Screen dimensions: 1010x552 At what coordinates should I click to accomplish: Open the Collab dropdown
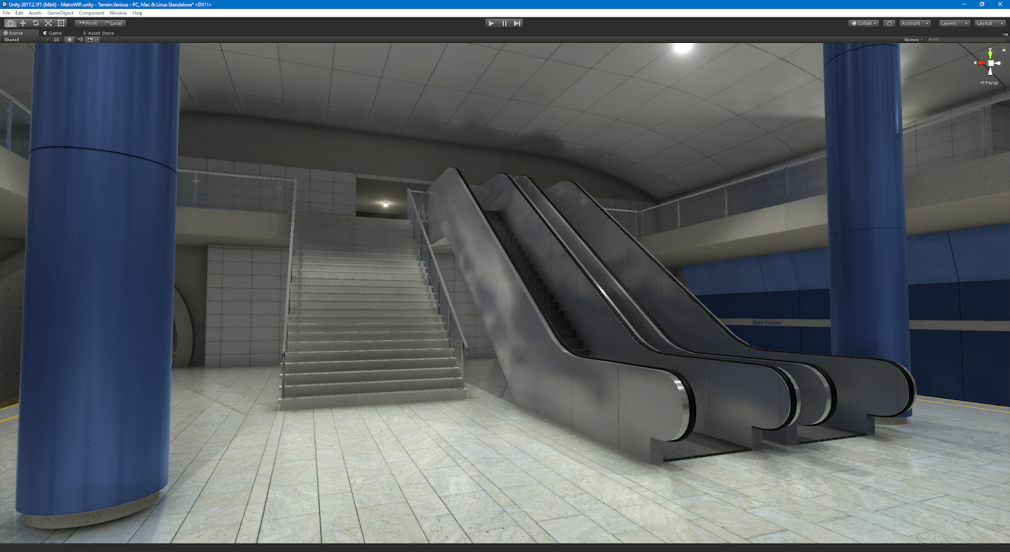pos(864,23)
